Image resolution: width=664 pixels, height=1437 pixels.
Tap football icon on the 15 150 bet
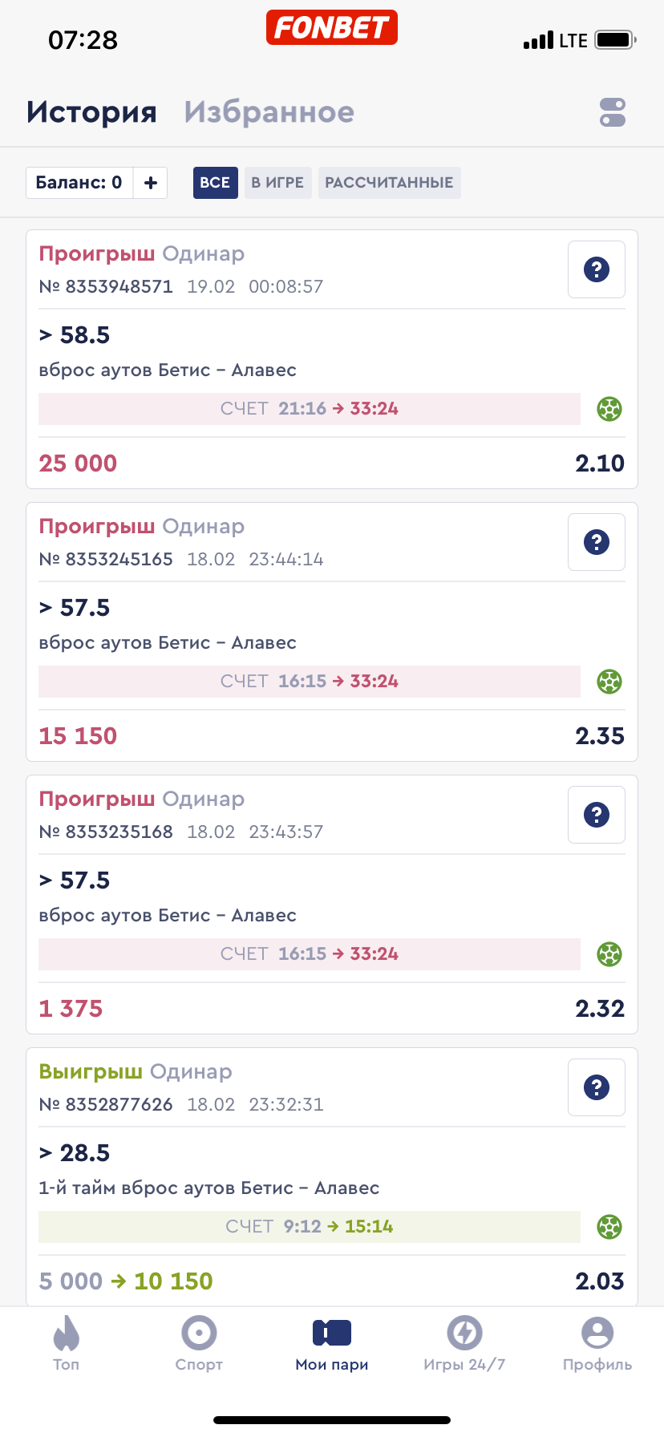[x=609, y=682]
